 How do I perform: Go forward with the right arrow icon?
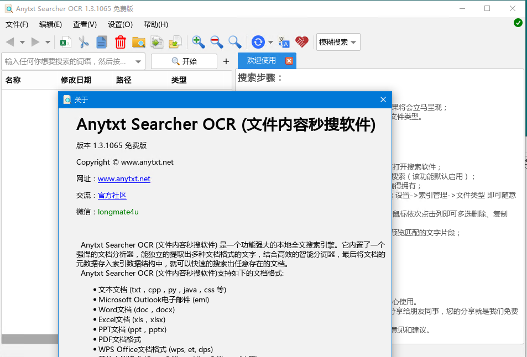coord(35,42)
